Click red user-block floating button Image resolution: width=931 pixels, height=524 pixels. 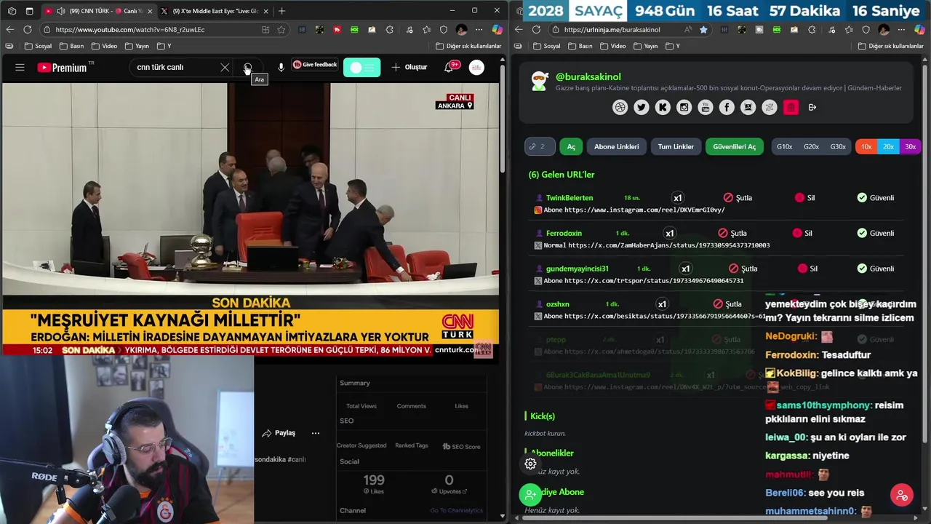pos(902,495)
